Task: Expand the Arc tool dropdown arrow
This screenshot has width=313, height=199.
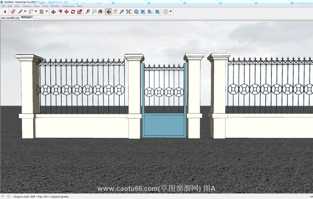Action: [x=36, y=11]
